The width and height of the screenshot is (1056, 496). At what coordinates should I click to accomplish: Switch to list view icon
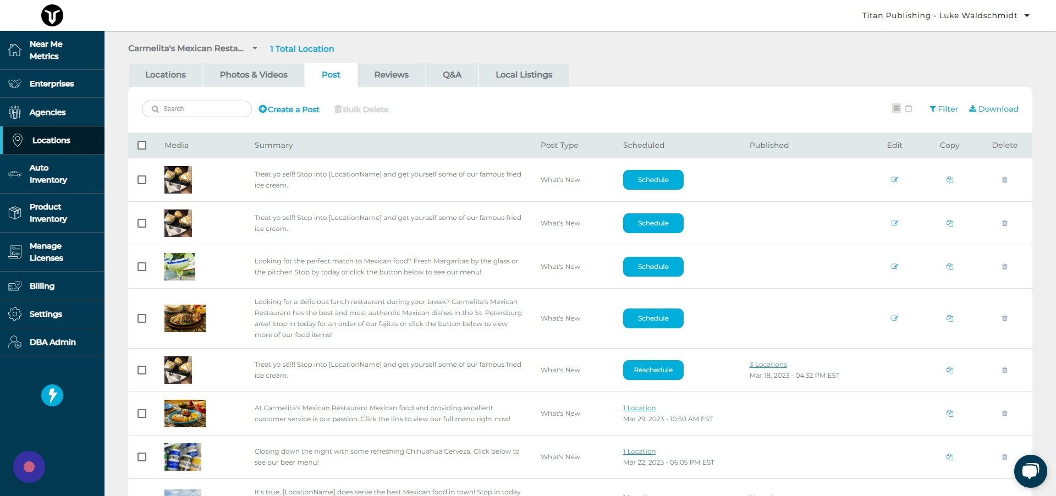[x=897, y=108]
